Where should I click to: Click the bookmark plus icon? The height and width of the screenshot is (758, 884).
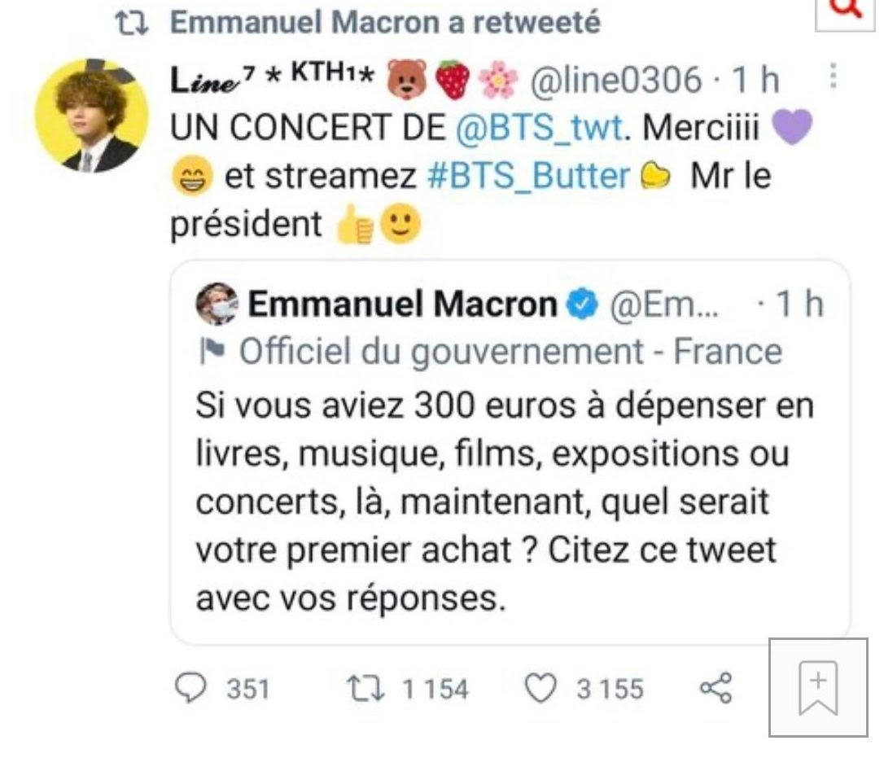(818, 687)
